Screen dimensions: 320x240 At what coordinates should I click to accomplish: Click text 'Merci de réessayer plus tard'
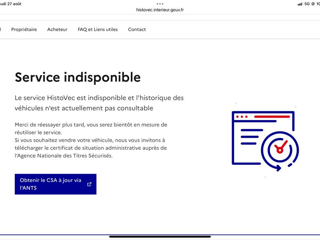50,125
